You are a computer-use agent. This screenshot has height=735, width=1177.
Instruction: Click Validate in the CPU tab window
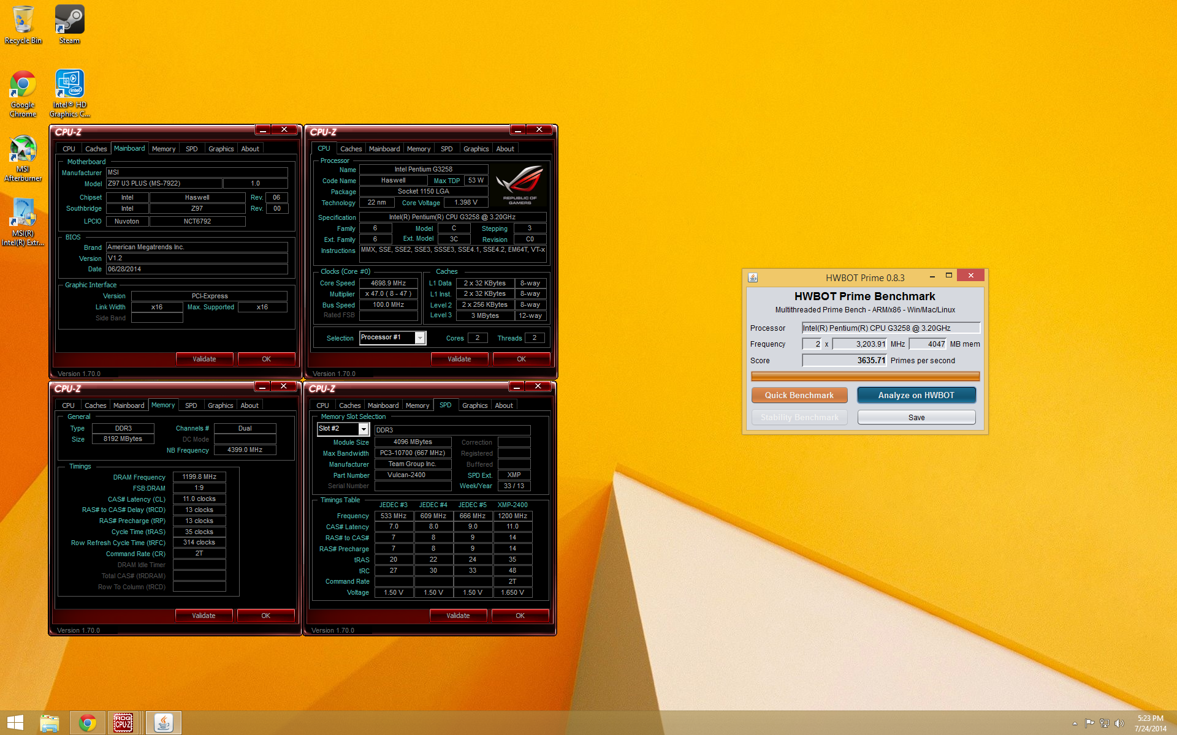(x=459, y=359)
